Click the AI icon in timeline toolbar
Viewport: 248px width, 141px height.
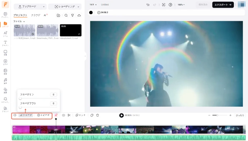click(x=56, y=115)
